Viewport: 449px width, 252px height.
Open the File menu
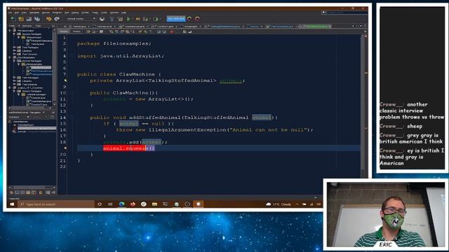[10, 13]
